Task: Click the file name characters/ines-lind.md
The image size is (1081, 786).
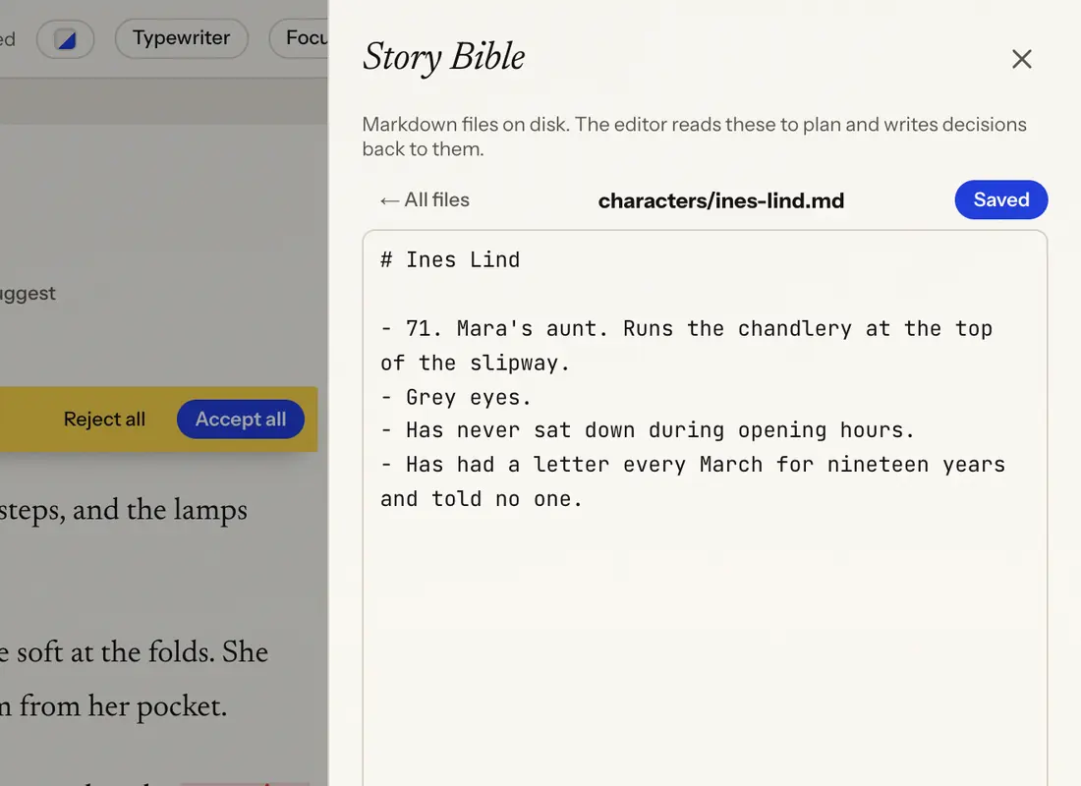Action: (x=721, y=200)
